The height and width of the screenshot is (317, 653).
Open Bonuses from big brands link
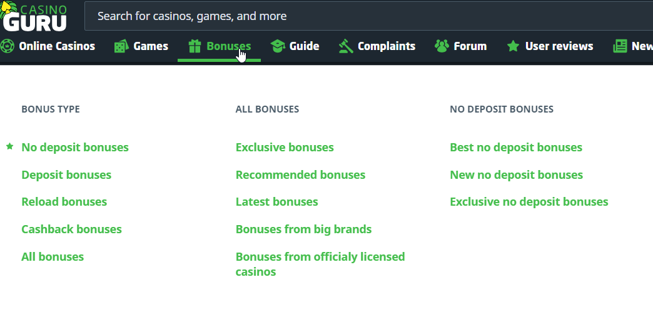pyautogui.click(x=303, y=229)
